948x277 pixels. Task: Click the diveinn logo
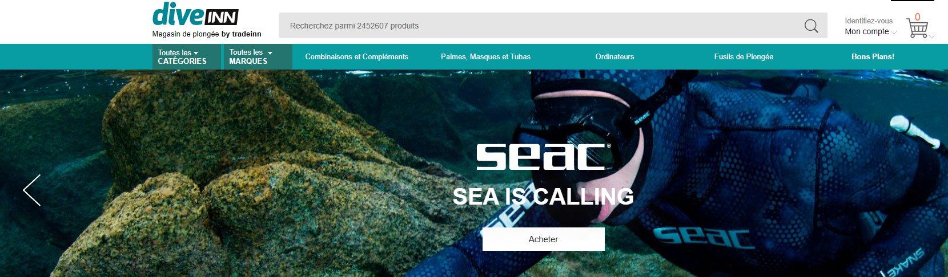(x=195, y=14)
